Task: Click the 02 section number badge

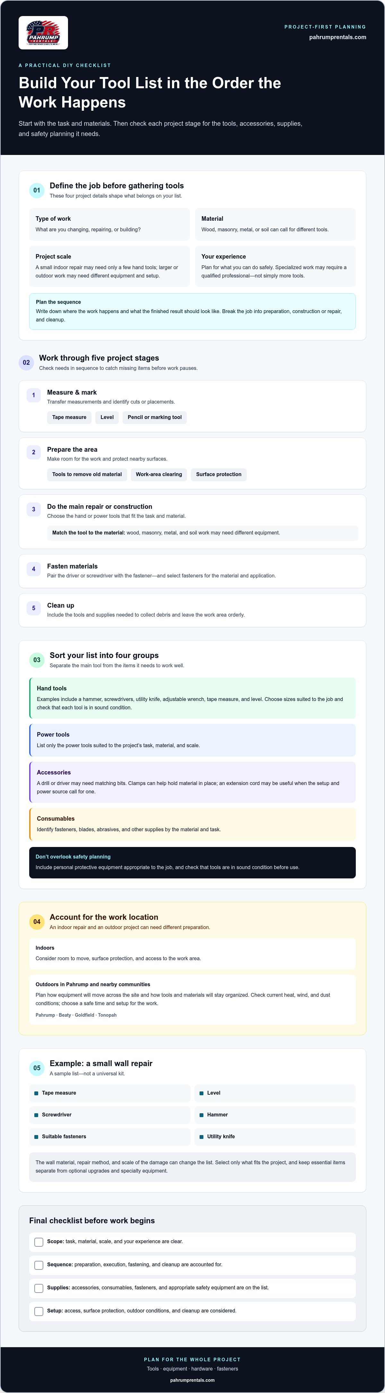Action: click(26, 362)
